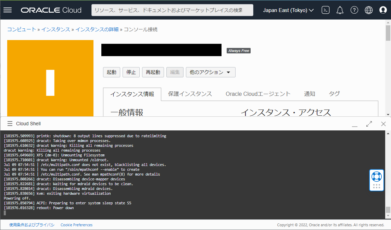391x230 pixels.
Task: Open the Cloud Shell options hamburger menu
Action: tap(10, 124)
